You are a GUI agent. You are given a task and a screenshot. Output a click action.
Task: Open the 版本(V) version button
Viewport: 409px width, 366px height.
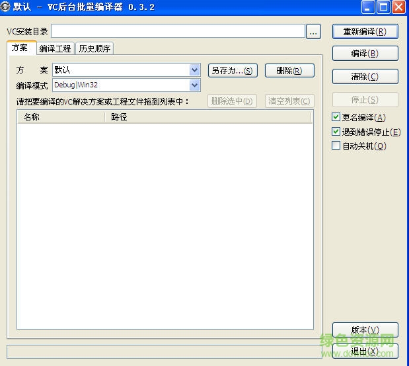tap(365, 330)
